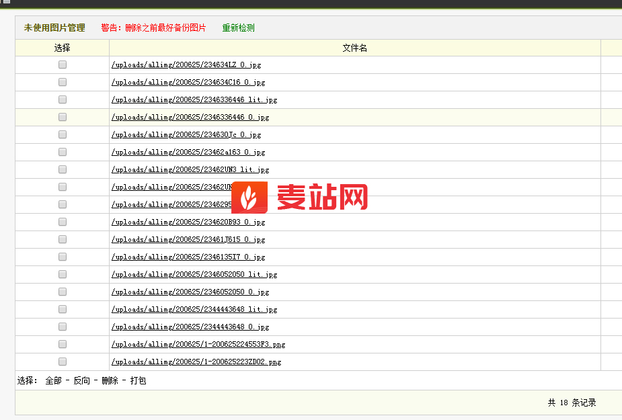The image size is (622, 420).
Task: Check the box for 1-200625223ZD02.png
Action: click(x=62, y=361)
